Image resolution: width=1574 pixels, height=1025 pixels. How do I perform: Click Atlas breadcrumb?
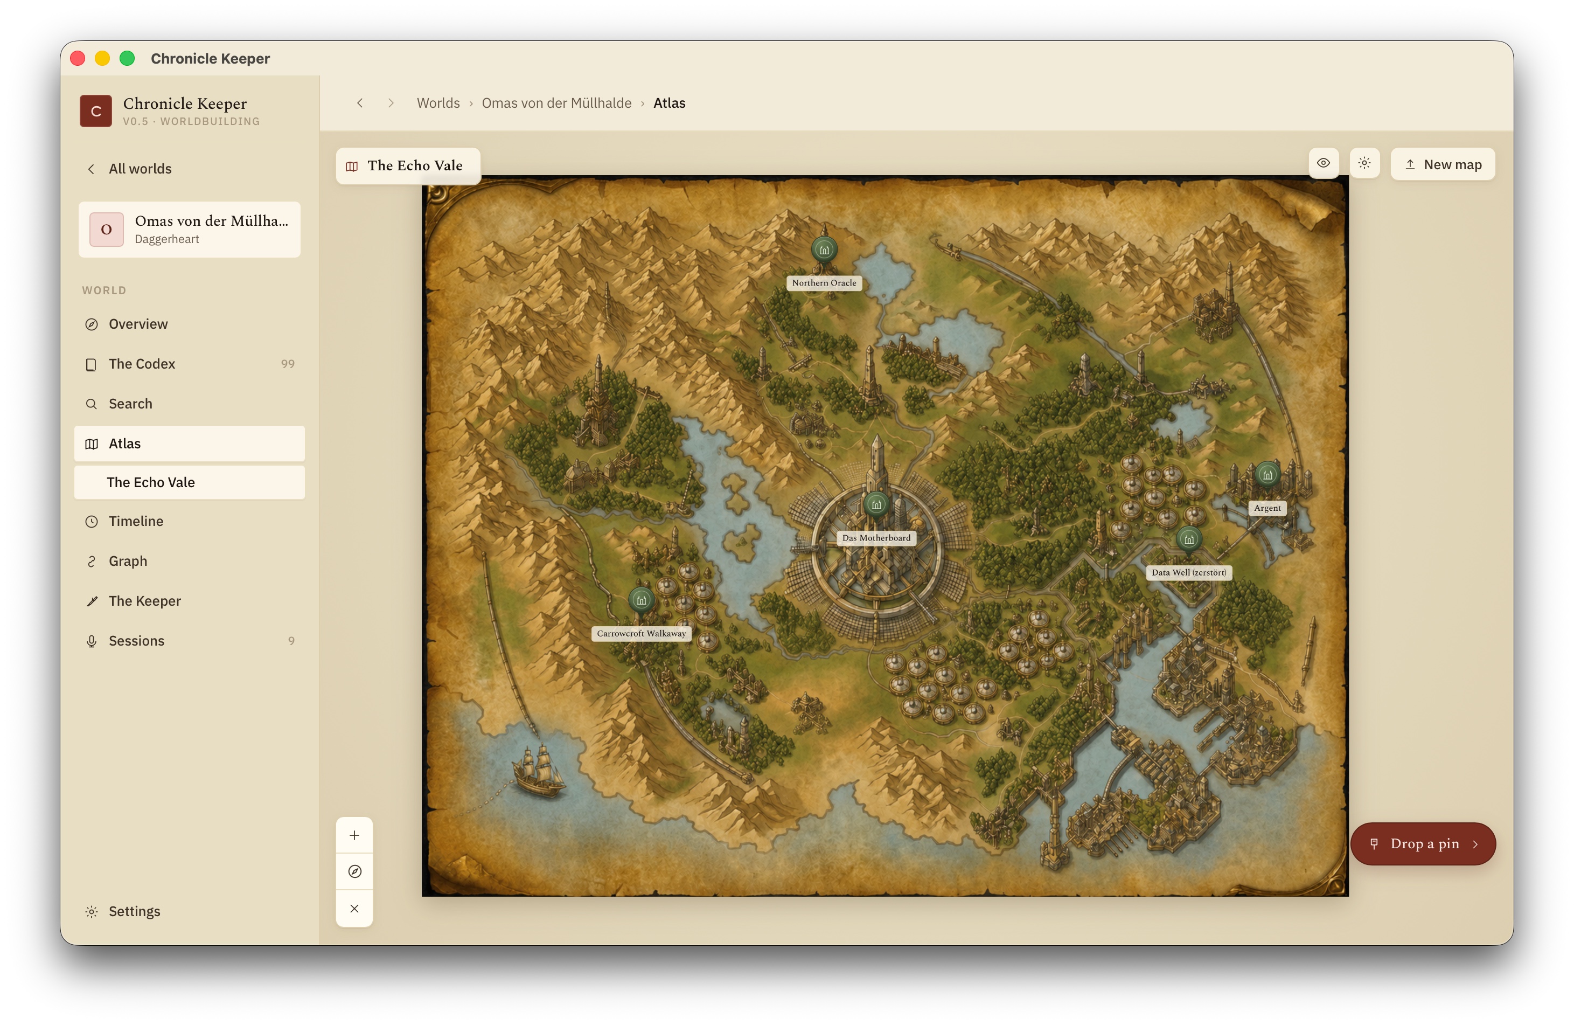click(x=669, y=103)
